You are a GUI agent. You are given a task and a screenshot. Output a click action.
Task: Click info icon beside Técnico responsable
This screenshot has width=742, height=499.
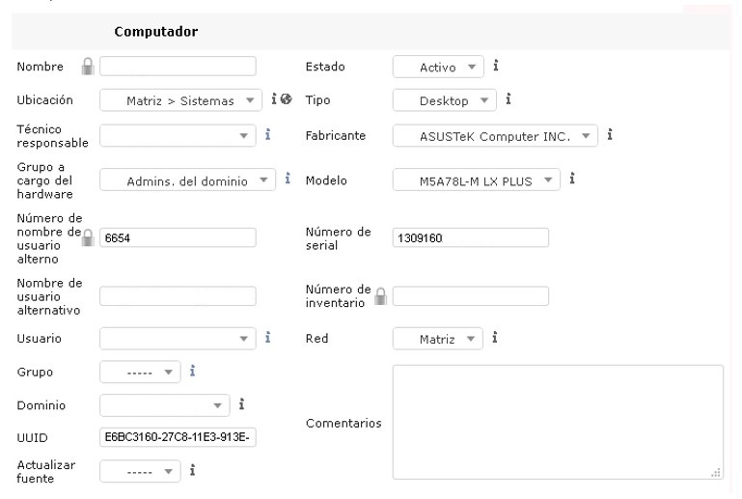click(266, 135)
